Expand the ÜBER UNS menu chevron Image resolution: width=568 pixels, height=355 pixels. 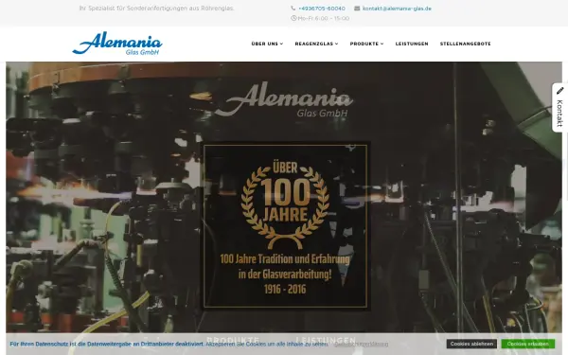click(x=281, y=44)
